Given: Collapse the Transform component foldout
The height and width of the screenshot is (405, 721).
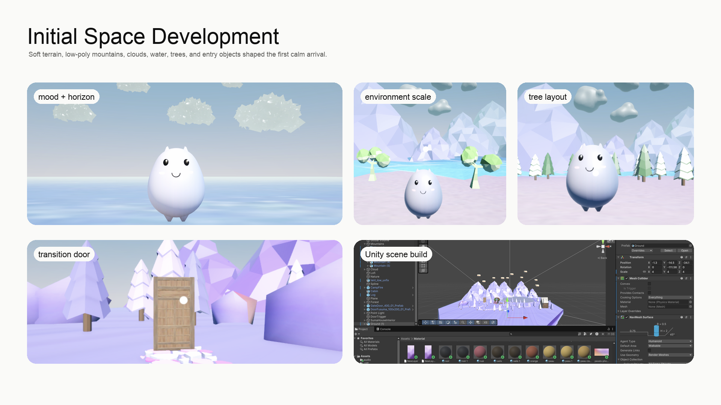Looking at the screenshot, I should tap(618, 257).
